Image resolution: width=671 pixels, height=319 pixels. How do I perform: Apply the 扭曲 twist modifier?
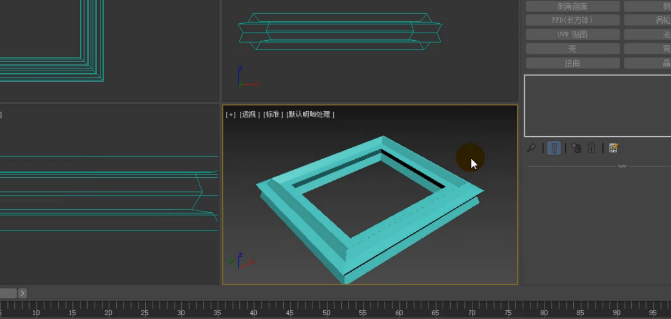(572, 63)
